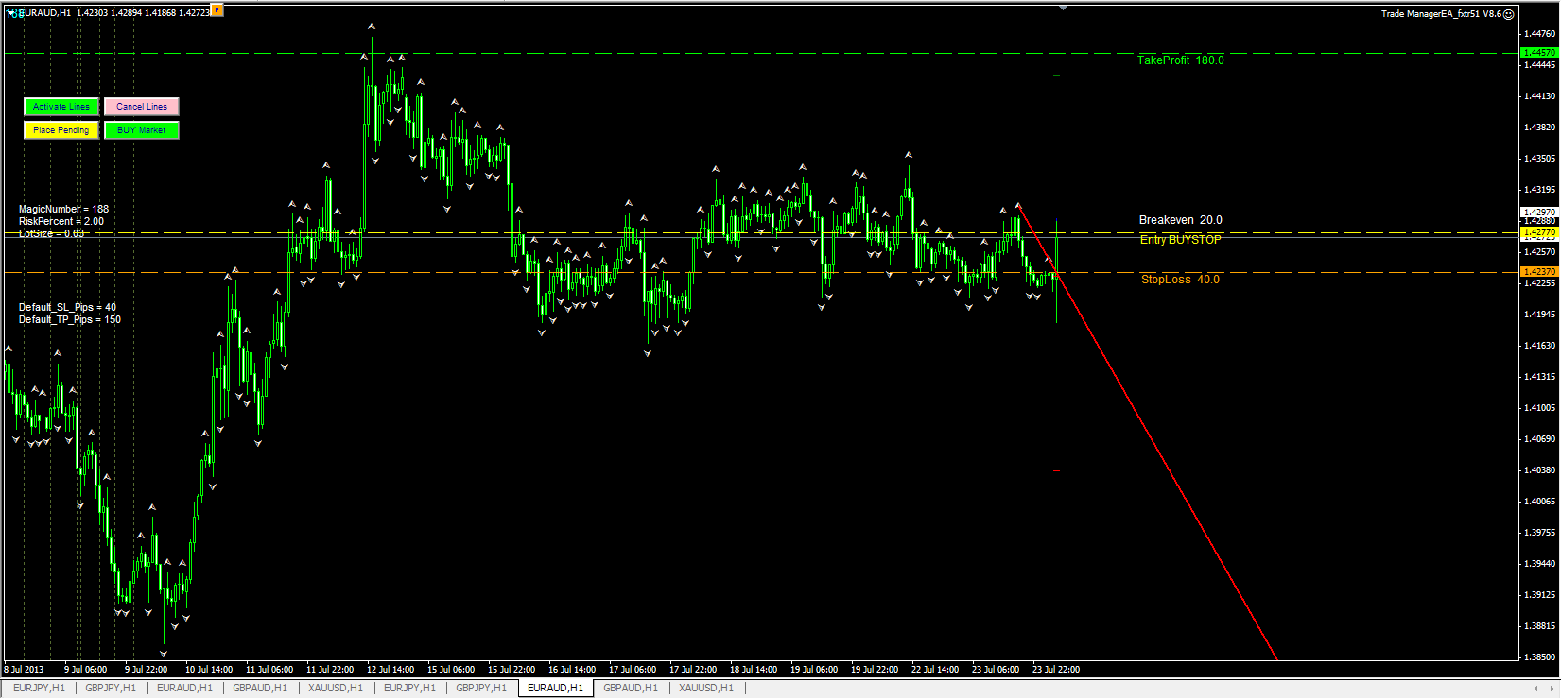
Task: Click the smiley face EA status icon
Action: pyautogui.click(x=1509, y=13)
